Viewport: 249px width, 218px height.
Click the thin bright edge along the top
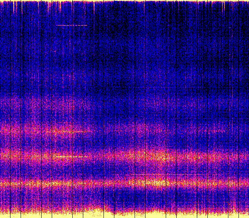[124, 1]
